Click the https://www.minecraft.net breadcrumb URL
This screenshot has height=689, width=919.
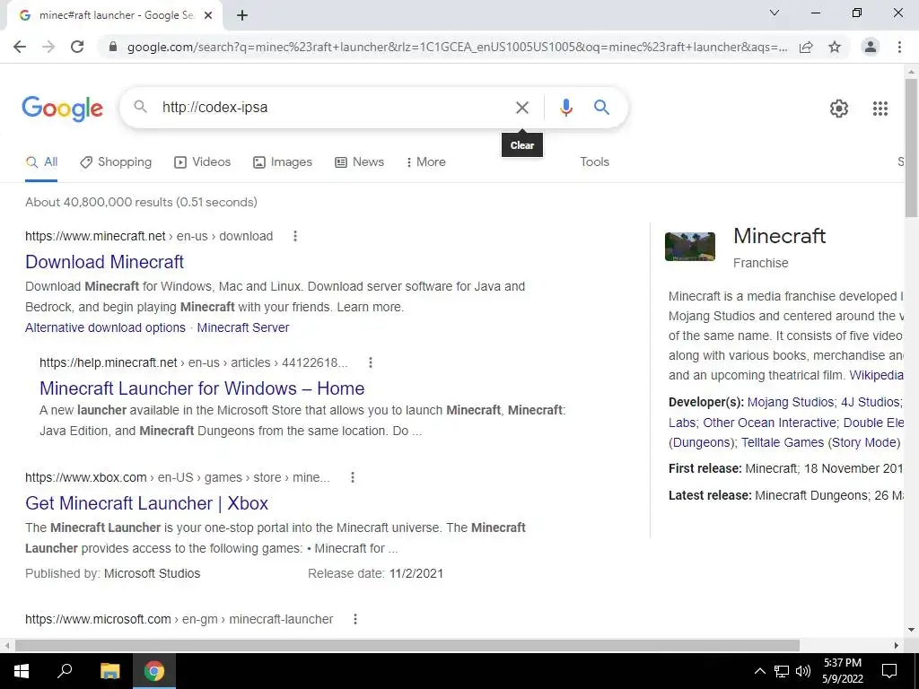(95, 236)
